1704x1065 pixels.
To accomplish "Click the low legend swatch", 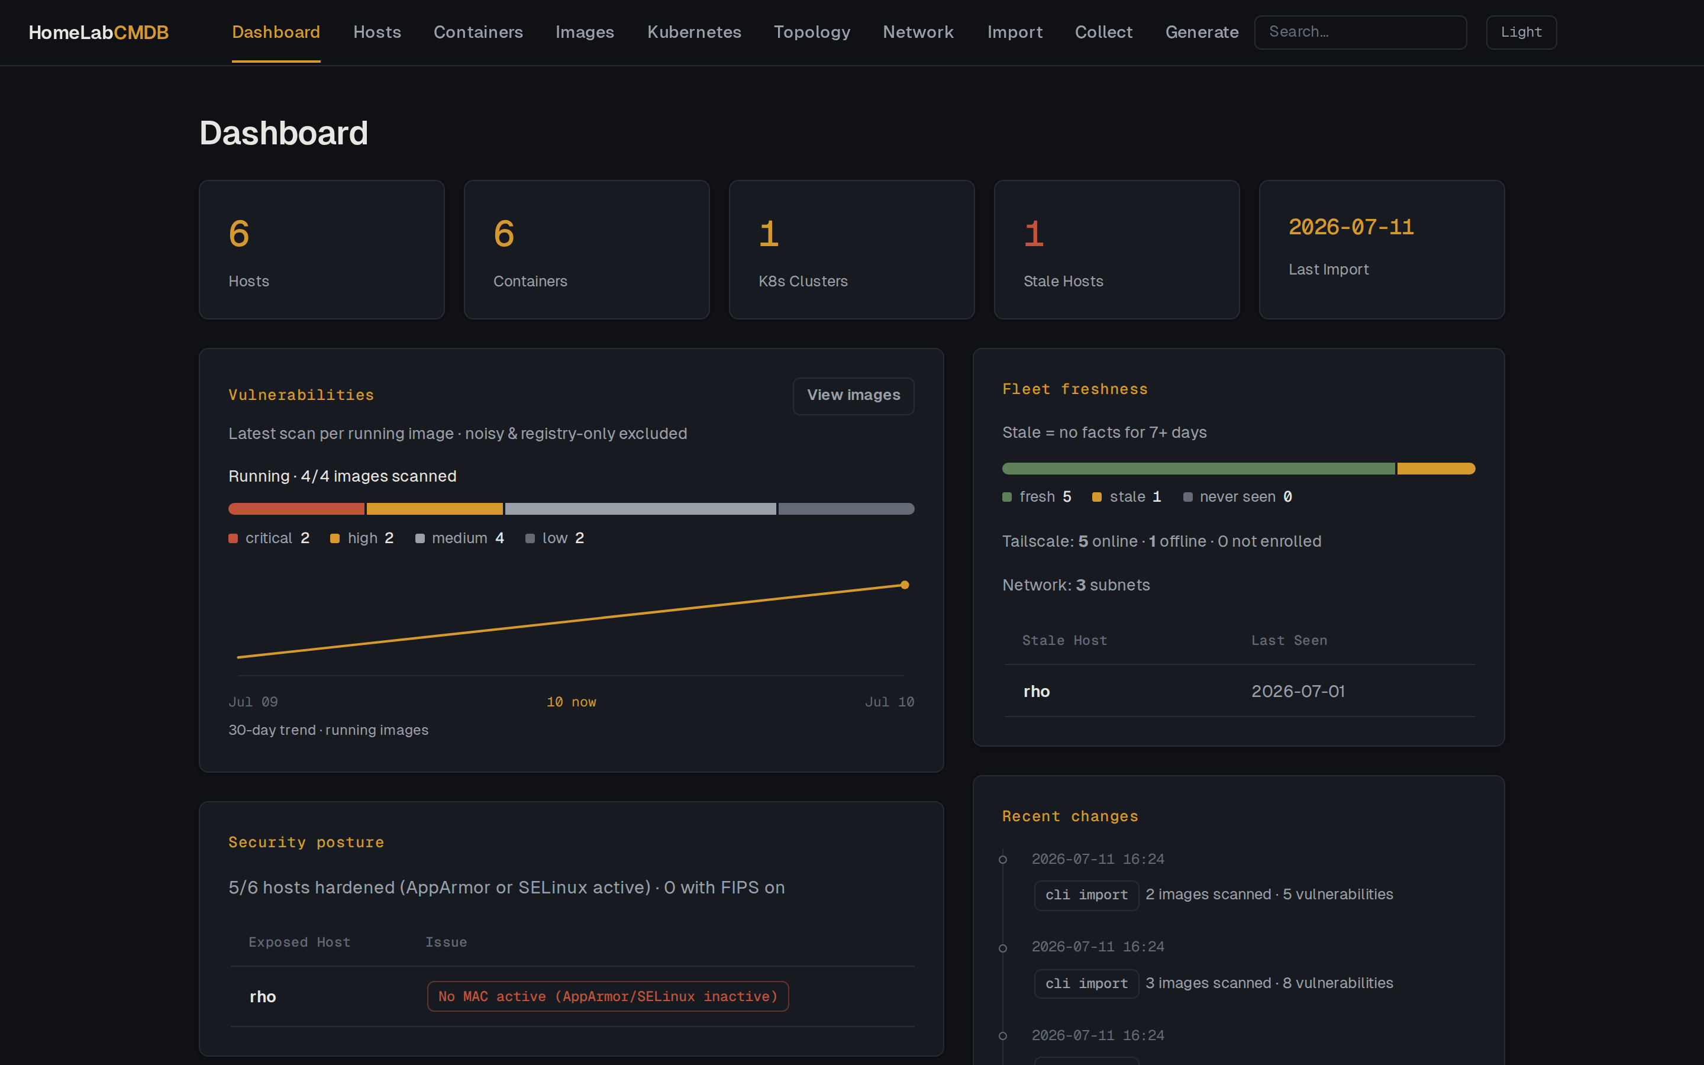I will 530,539.
